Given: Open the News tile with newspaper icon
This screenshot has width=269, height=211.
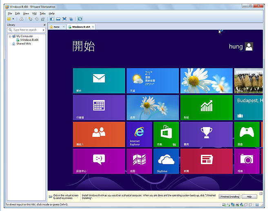Looking at the screenshot, I should [x=207, y=161].
